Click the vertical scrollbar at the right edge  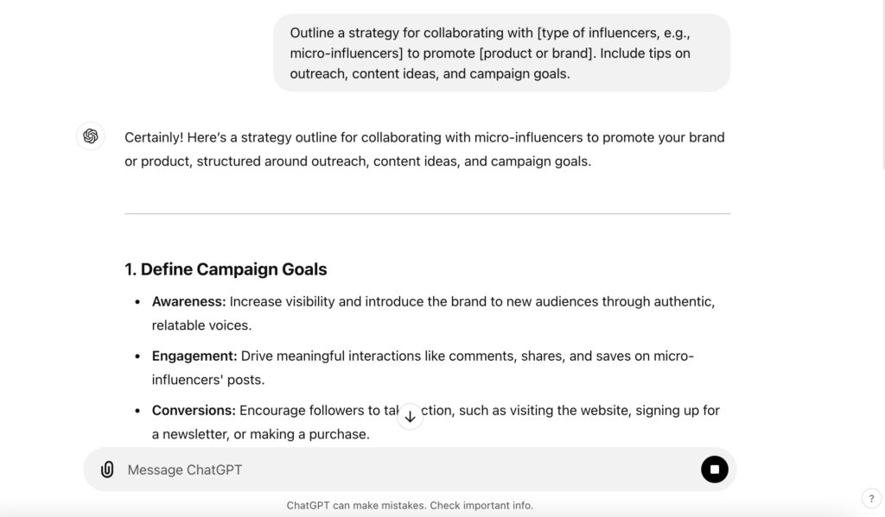882,85
